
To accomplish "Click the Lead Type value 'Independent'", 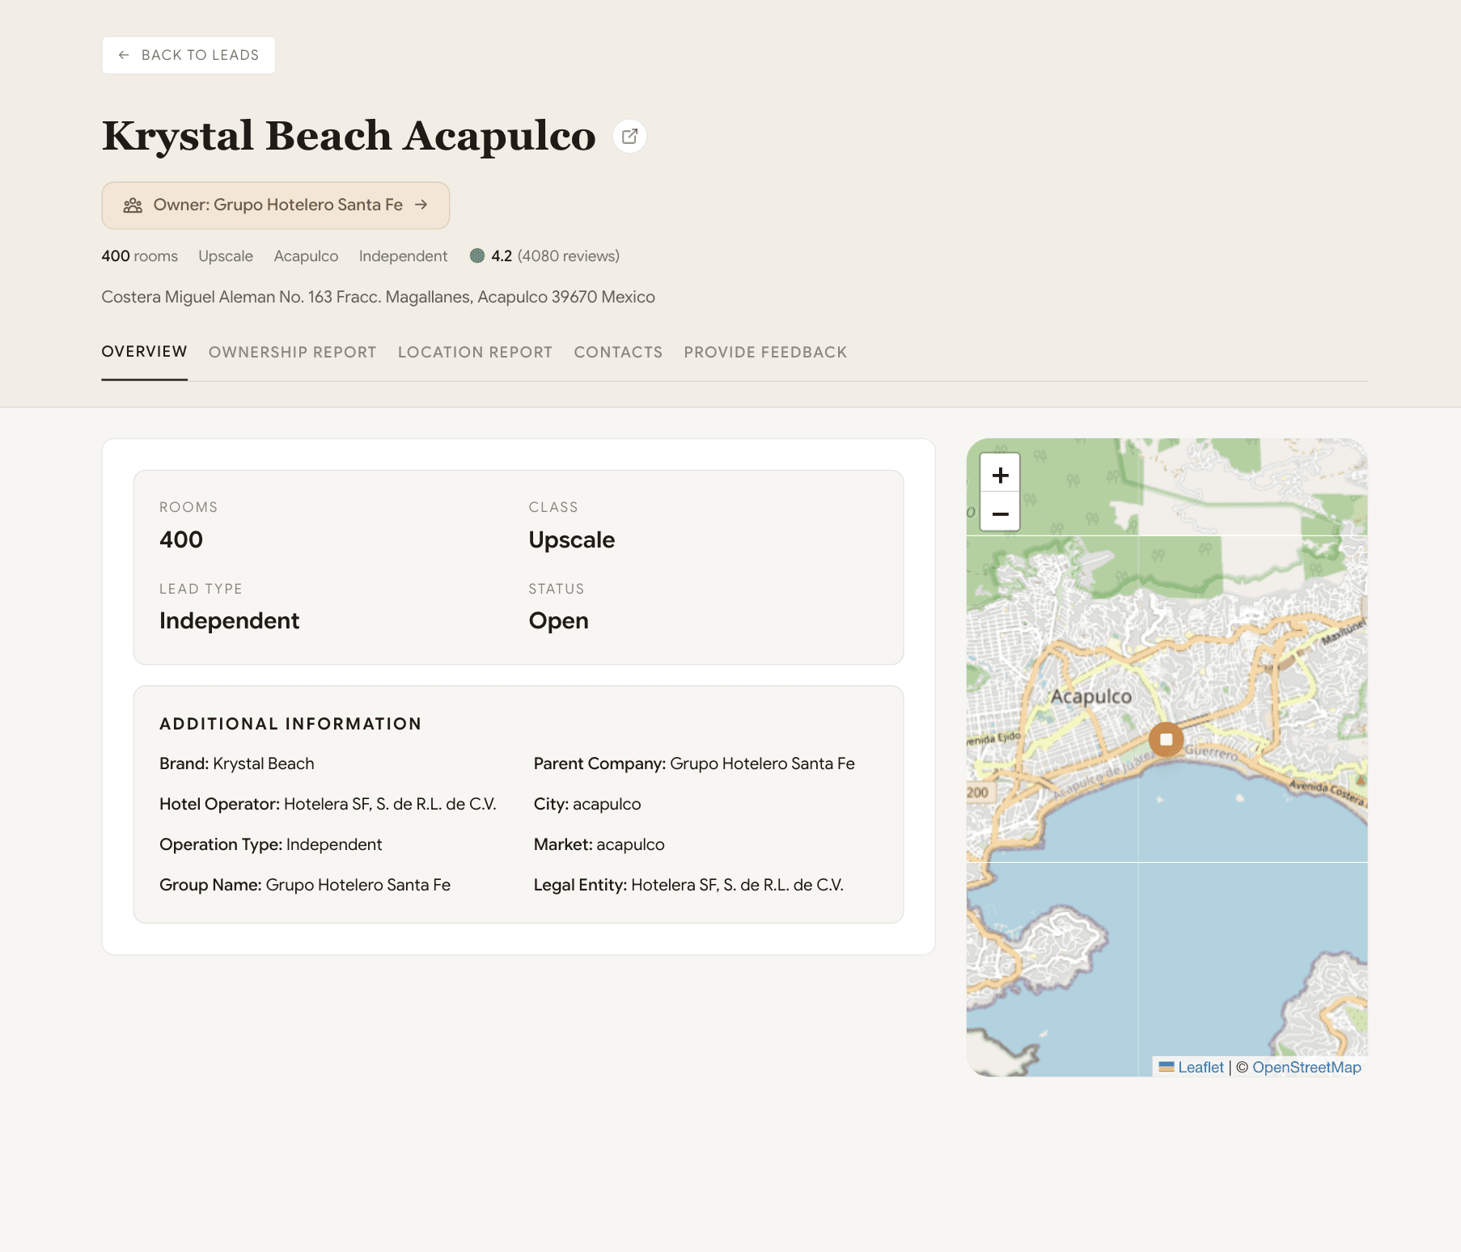I will click(x=229, y=620).
